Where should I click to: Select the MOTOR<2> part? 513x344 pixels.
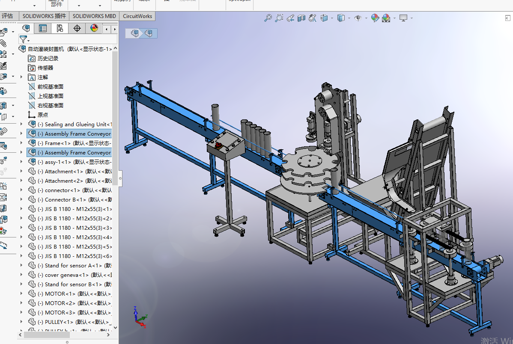coord(70,303)
